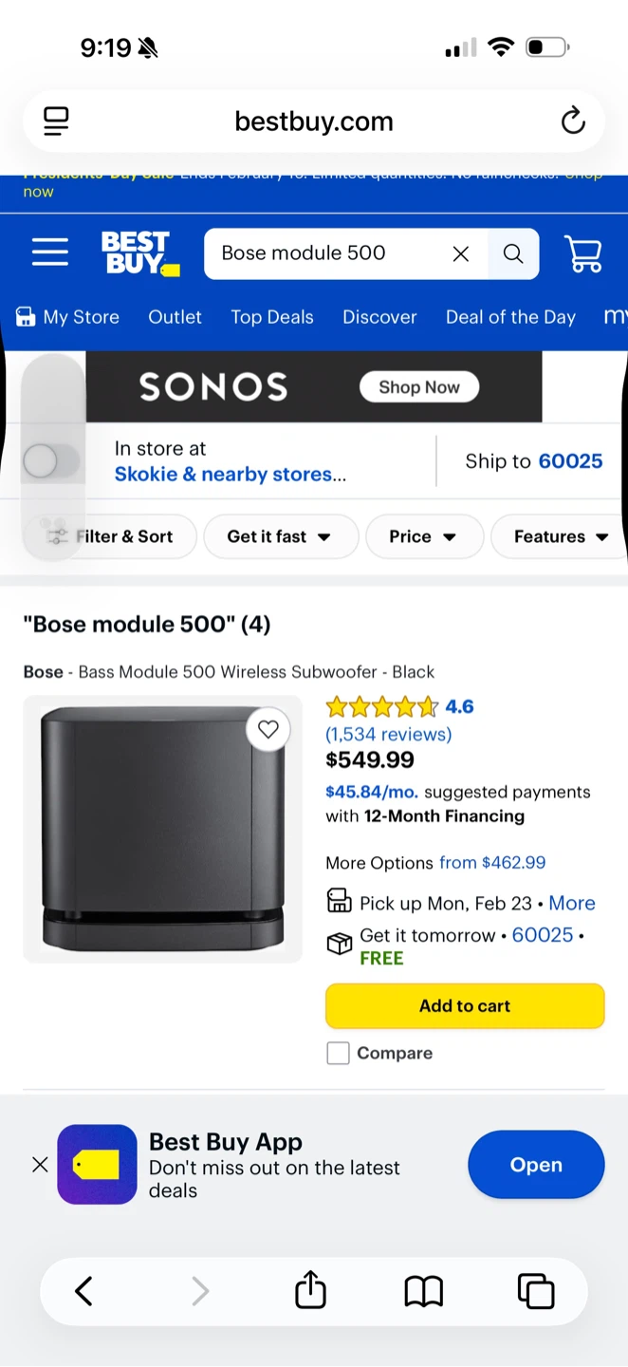The image size is (628, 1367).
Task: Open the Deal of the Day page
Action: coord(510,317)
